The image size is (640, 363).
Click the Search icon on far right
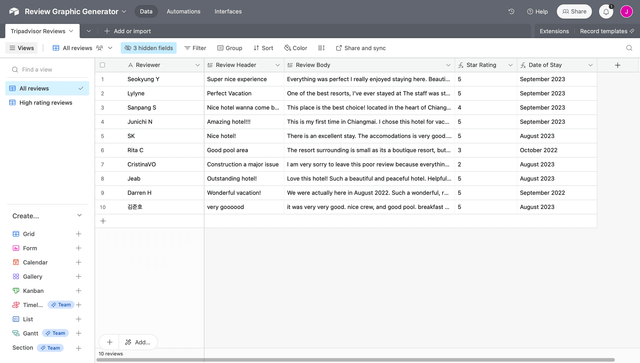click(629, 48)
